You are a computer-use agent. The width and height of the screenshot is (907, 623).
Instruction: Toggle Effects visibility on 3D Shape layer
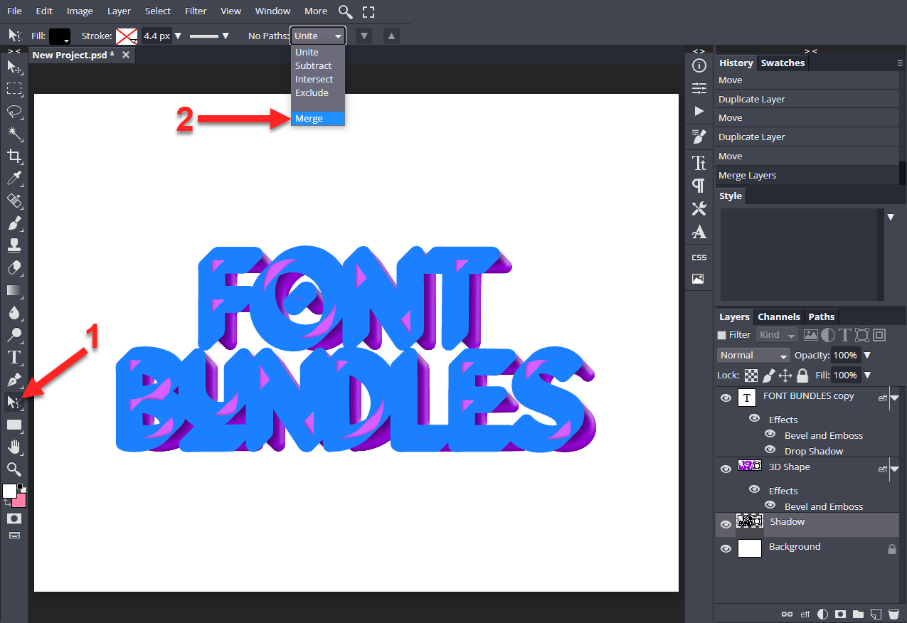tap(754, 489)
